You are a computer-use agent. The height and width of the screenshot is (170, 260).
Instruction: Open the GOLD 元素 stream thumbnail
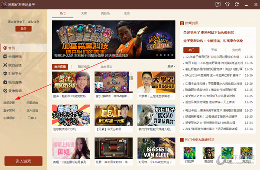(114, 115)
